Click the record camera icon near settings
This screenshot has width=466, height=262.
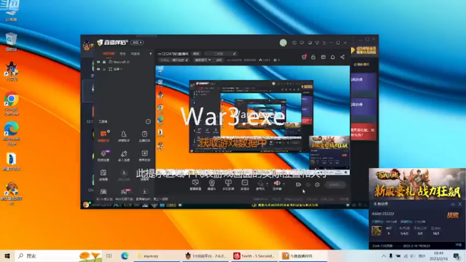tap(298, 185)
